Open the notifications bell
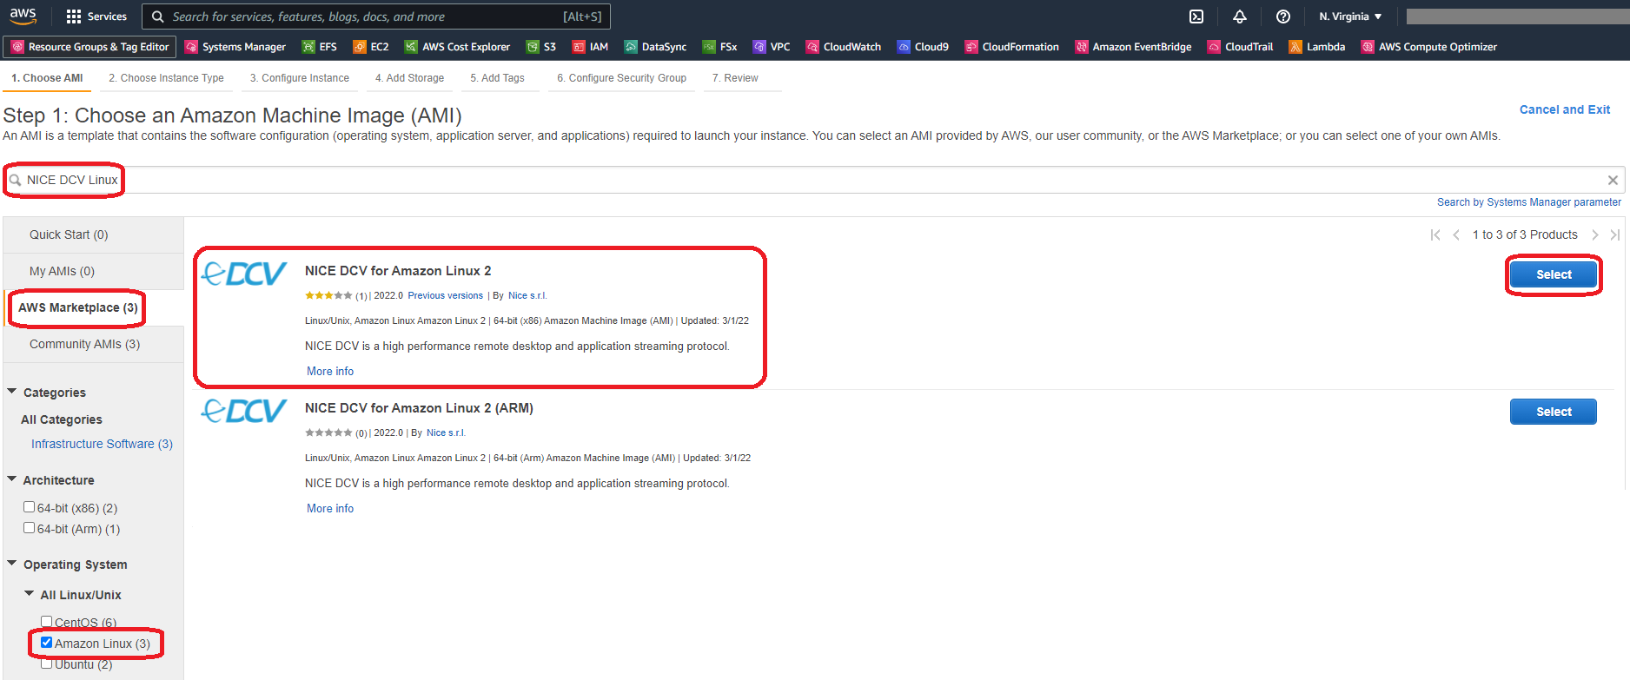The width and height of the screenshot is (1630, 680). click(x=1240, y=17)
